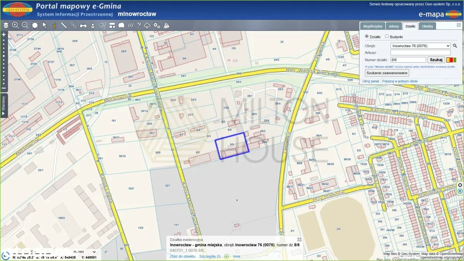Screen dimensions: 464x261
Task: Open the Obręb dropdown list
Action: coord(420,46)
